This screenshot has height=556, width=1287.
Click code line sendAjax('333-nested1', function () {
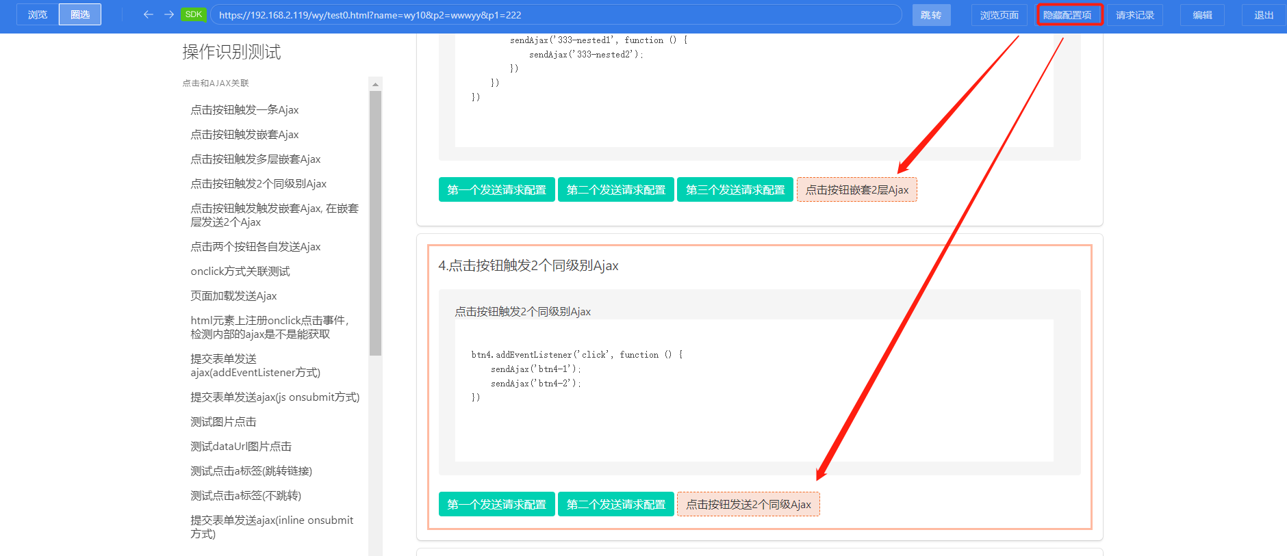(x=598, y=40)
